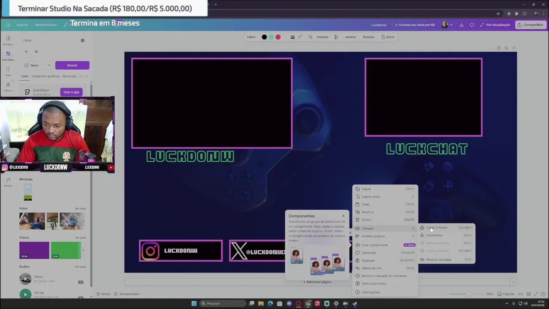
Task: Select Excluir in context menu
Action: [385, 220]
